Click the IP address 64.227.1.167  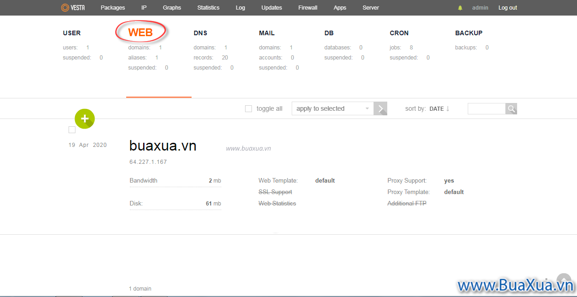pos(148,162)
